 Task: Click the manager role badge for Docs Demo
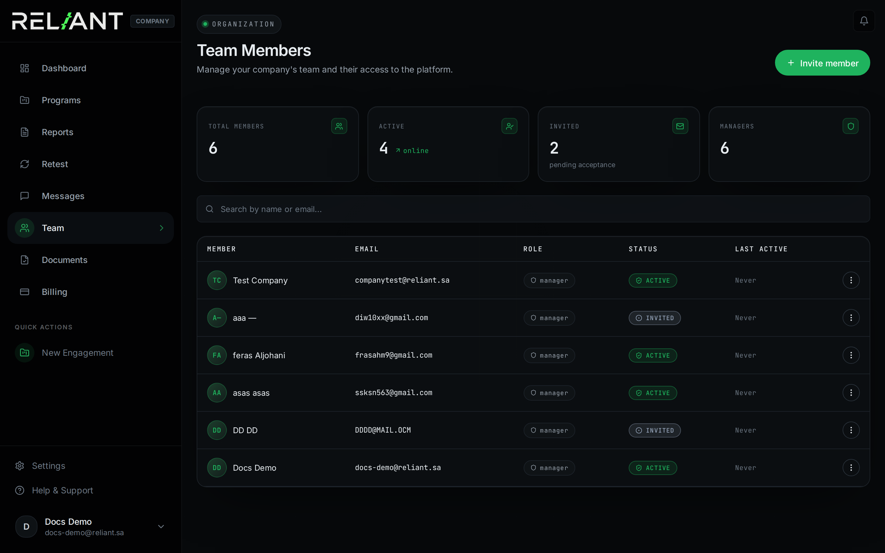[549, 468]
